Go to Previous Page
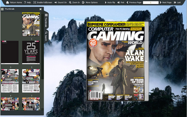187x117 pixels. pyautogui.click(x=134, y=2)
